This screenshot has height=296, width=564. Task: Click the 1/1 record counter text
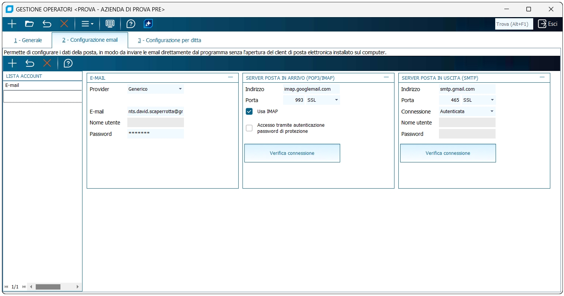[15, 287]
